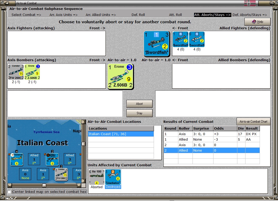This screenshot has width=278, height=201.
Task: Click the Italian Coast map label
Action: 42,143
